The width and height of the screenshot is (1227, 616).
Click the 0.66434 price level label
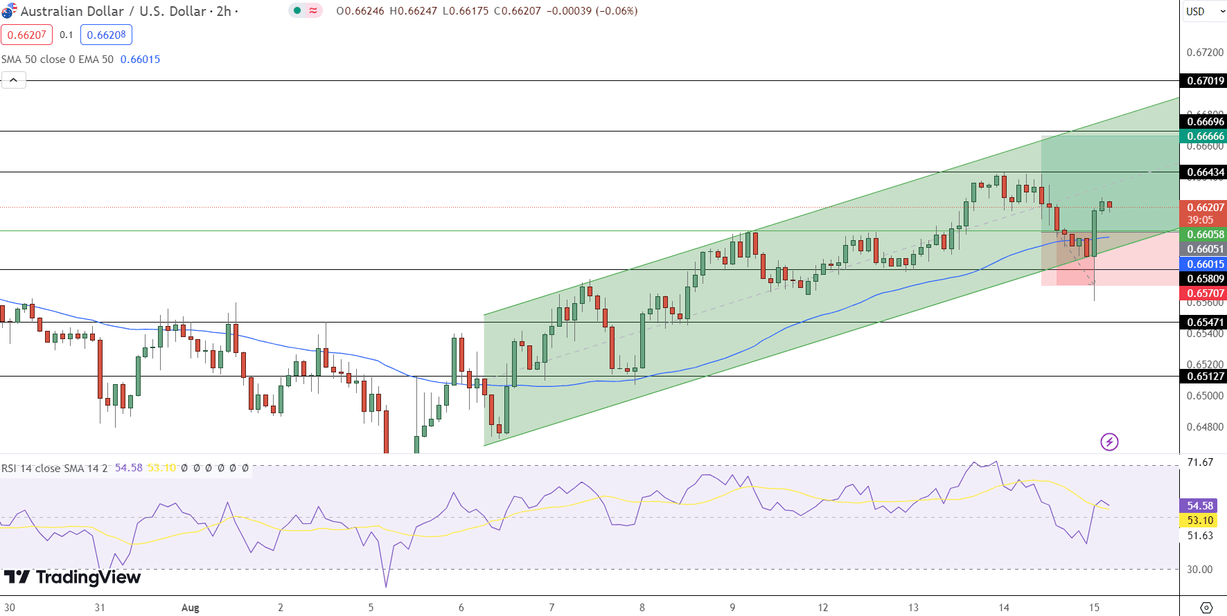[x=1205, y=172]
